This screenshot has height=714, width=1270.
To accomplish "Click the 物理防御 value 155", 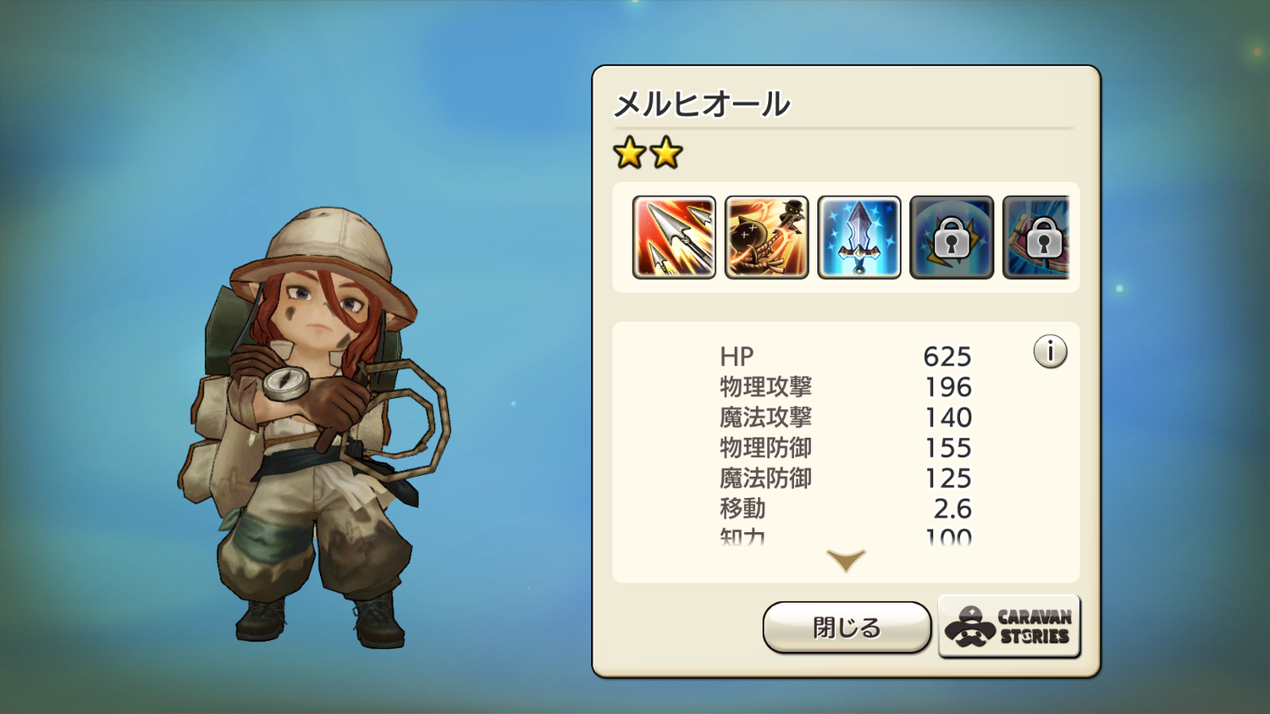I will [x=948, y=448].
